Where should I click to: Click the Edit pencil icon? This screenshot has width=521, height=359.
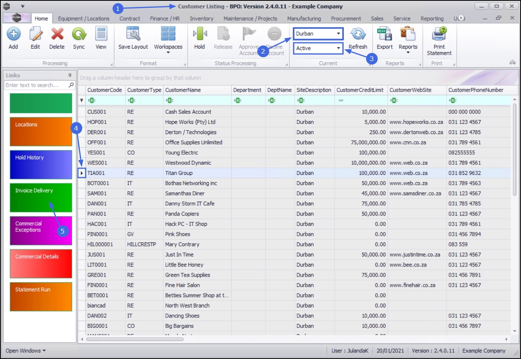pos(35,35)
